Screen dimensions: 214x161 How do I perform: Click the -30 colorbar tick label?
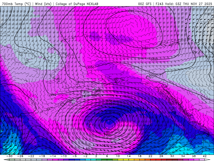tap(9, 156)
